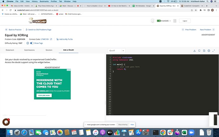This screenshot has width=219, height=137.
Task: Click the Spotlight search icon in the menu bar
Action: coord(208,1)
